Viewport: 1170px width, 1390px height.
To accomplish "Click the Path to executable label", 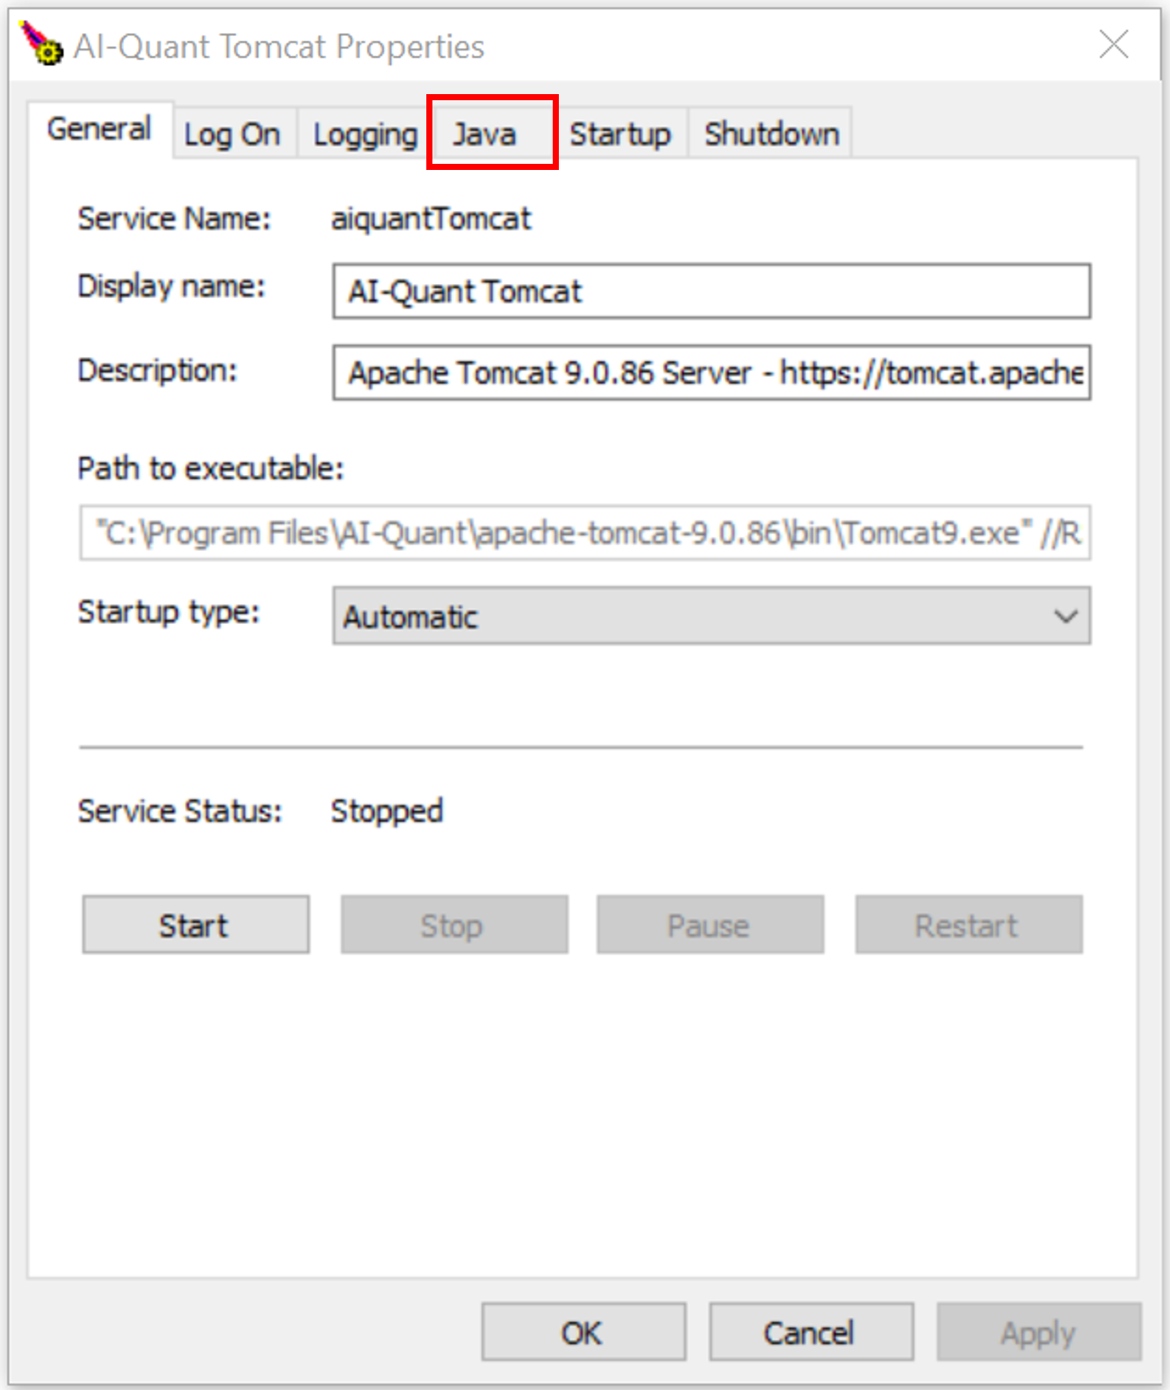I will pyautogui.click(x=211, y=469).
